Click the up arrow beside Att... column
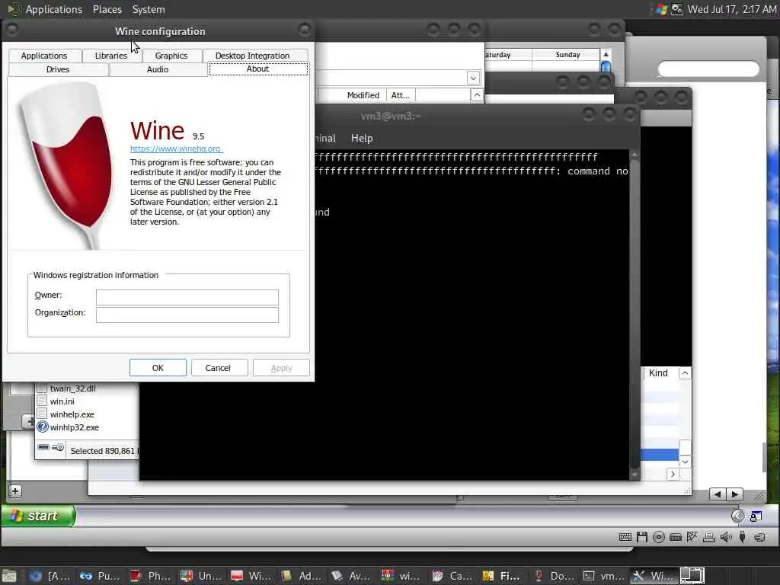 tap(477, 95)
